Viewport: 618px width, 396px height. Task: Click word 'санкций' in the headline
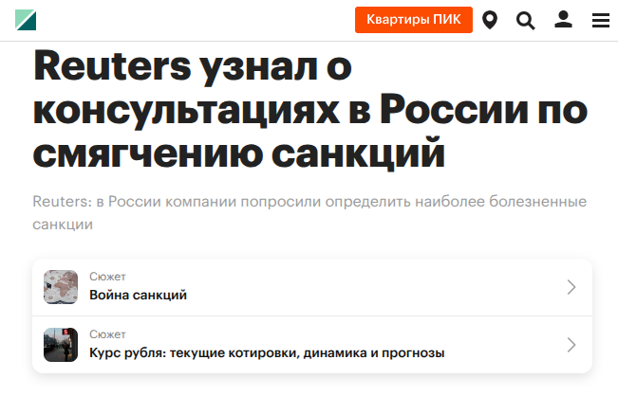(x=358, y=153)
